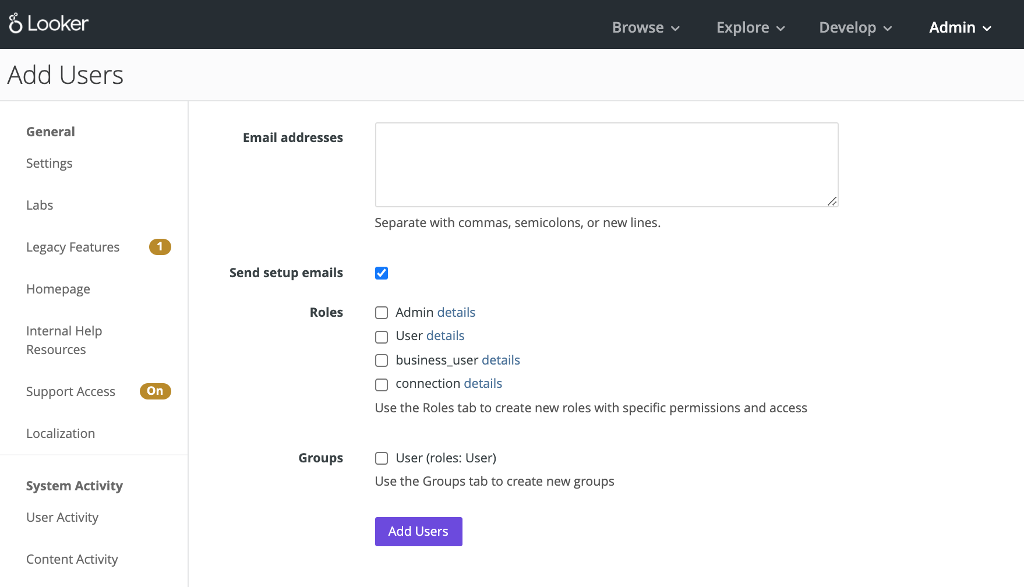Open the Localization page
Viewport: 1024px width, 587px height.
[x=61, y=433]
